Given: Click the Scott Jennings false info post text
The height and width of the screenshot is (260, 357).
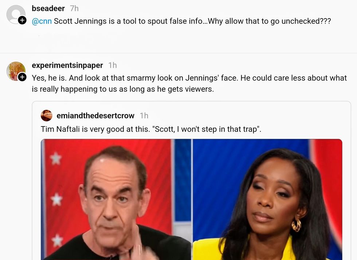Looking at the screenshot, I should click(181, 21).
